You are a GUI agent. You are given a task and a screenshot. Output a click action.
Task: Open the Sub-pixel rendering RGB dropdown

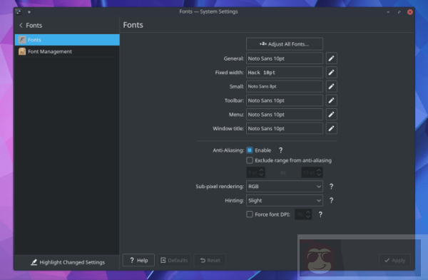285,187
